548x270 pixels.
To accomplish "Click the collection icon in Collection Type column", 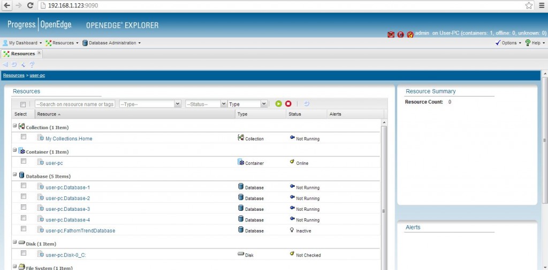I will 241,138.
